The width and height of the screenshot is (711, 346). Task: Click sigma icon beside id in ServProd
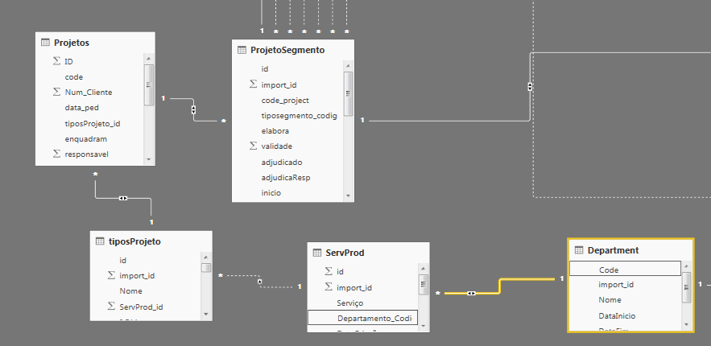coord(329,271)
